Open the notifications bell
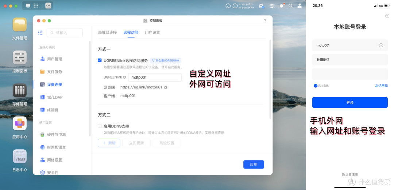This screenshot has height=190, width=394. (x=281, y=6)
